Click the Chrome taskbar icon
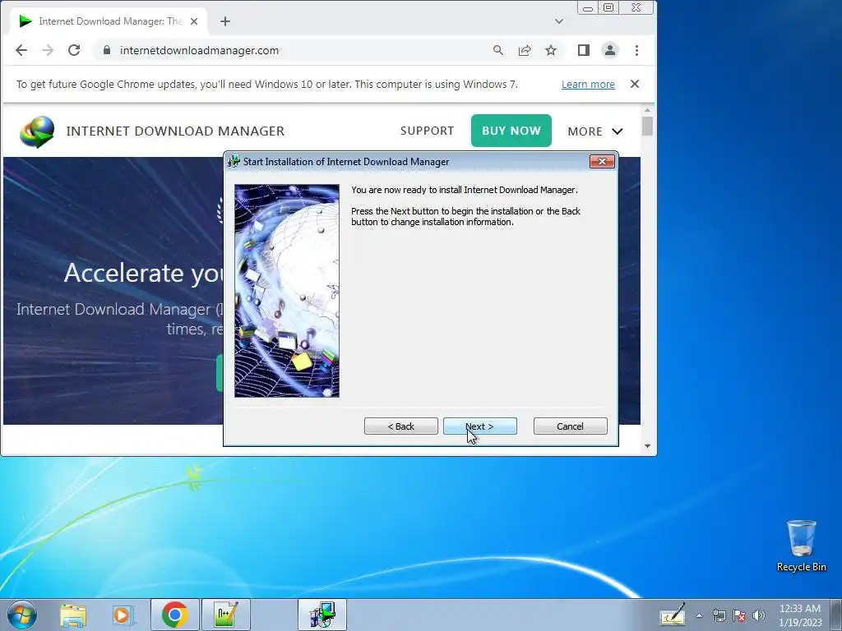 [174, 615]
